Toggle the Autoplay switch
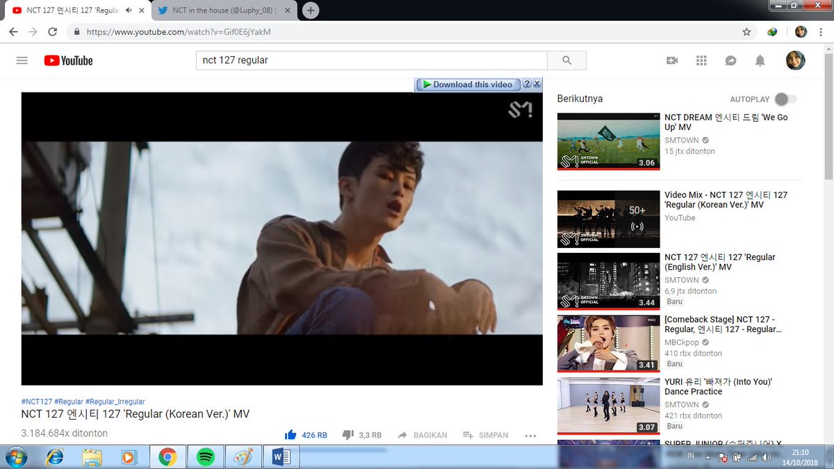Viewport: 834px width, 469px height. point(786,99)
